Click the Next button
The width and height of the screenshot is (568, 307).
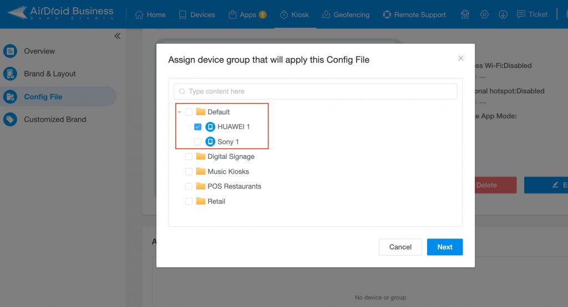tap(445, 247)
